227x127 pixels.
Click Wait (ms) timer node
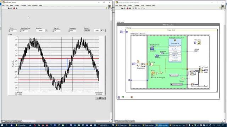[x=199, y=43]
